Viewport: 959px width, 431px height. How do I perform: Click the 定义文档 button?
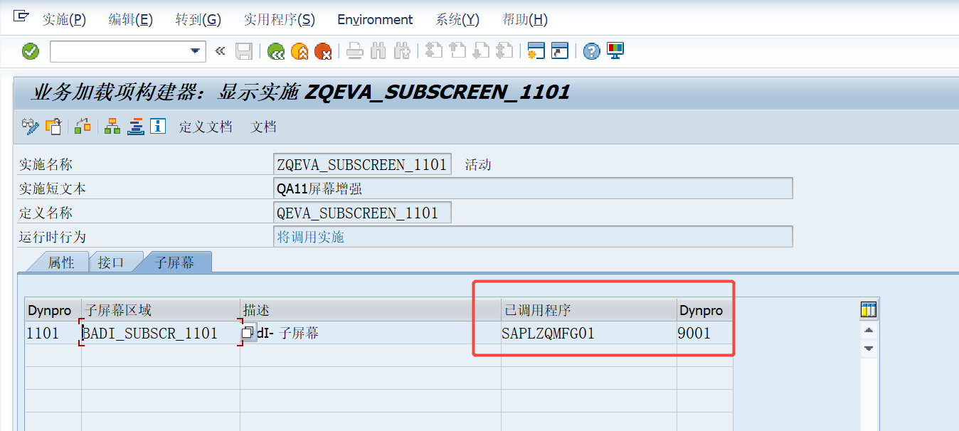click(206, 127)
